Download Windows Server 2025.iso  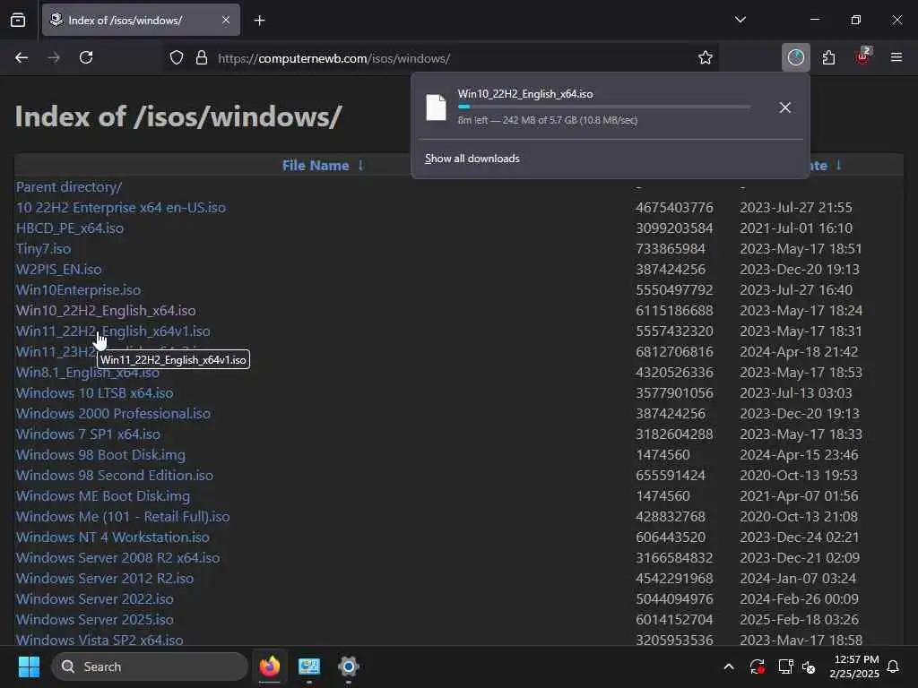pyautogui.click(x=94, y=620)
